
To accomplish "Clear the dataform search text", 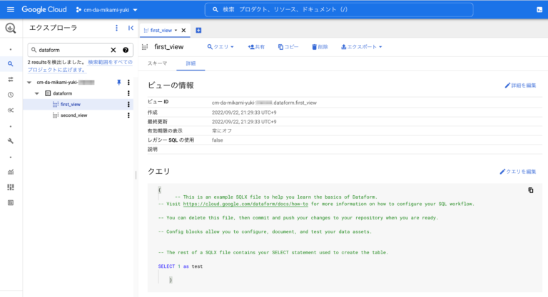I will (113, 50).
